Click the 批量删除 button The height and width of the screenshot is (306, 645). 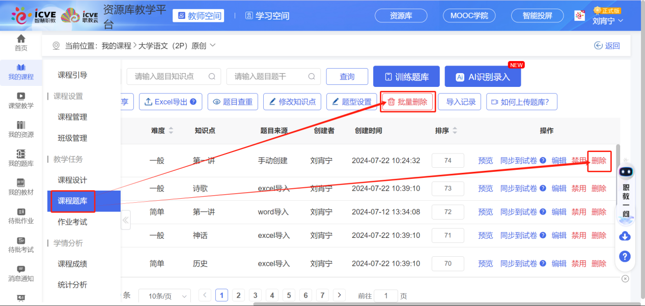pos(407,102)
